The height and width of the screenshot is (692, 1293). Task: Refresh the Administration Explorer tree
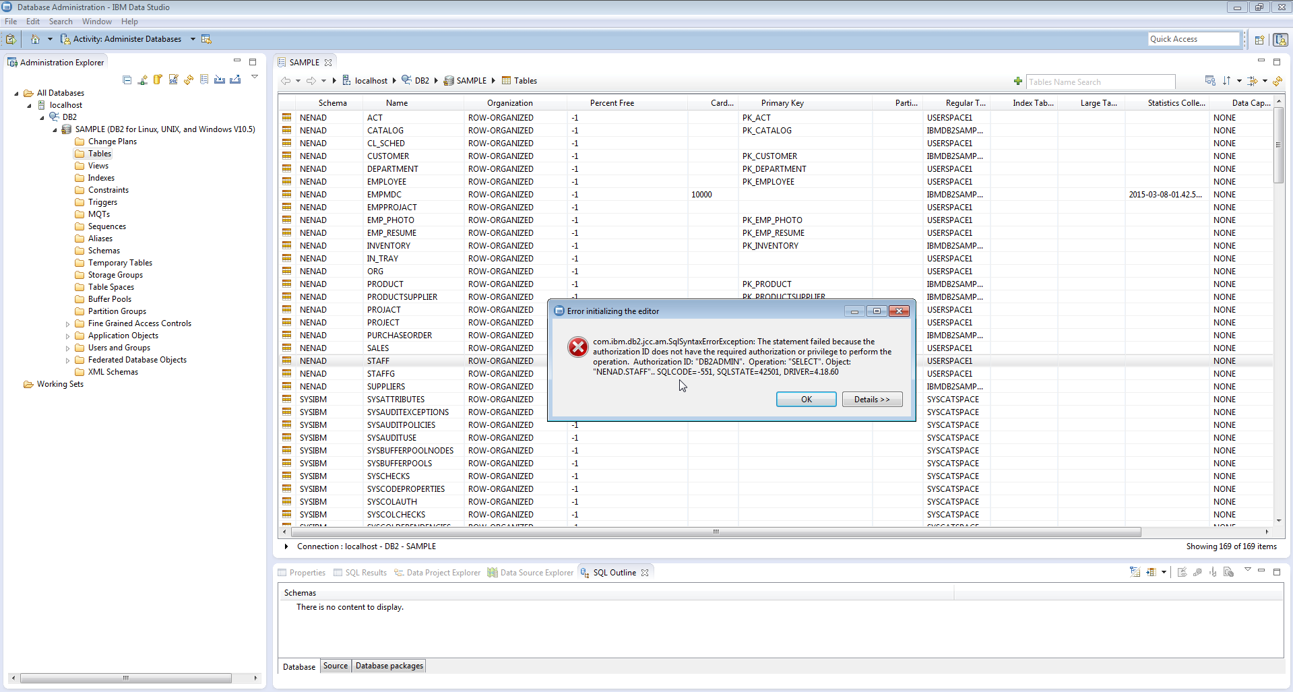(189, 80)
